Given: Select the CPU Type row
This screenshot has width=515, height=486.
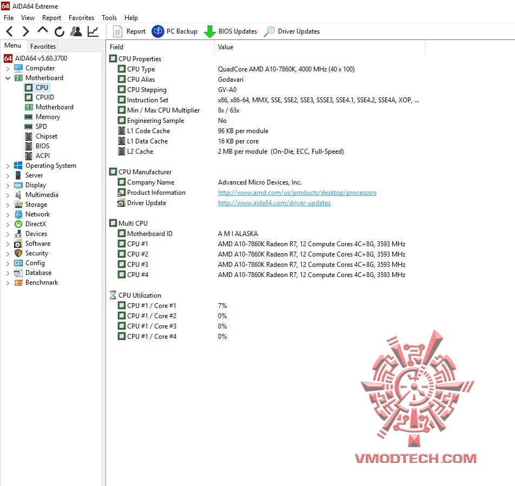Looking at the screenshot, I should point(236,69).
